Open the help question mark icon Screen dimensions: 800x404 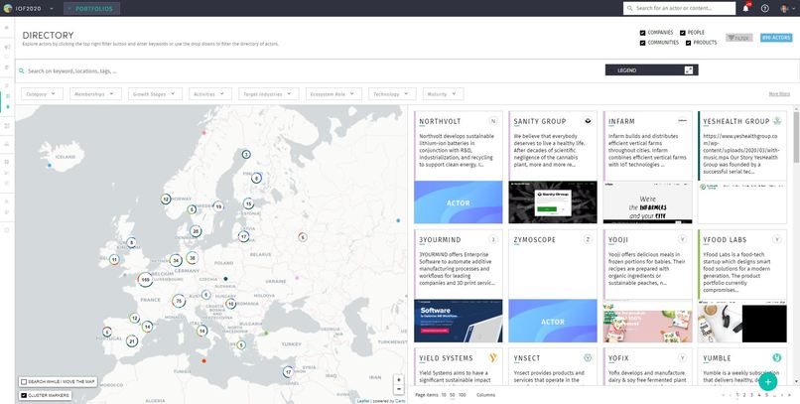pos(765,8)
